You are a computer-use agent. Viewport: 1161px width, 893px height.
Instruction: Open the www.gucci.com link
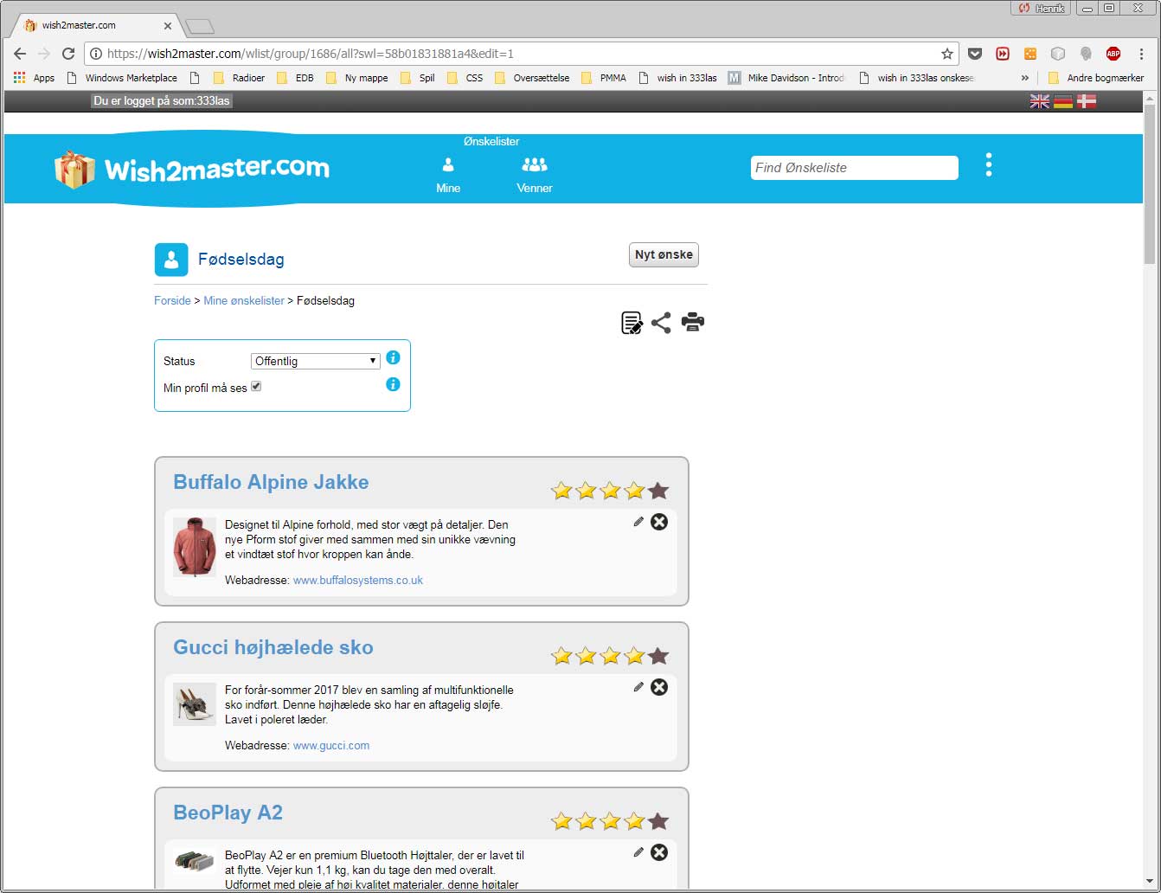pos(331,745)
